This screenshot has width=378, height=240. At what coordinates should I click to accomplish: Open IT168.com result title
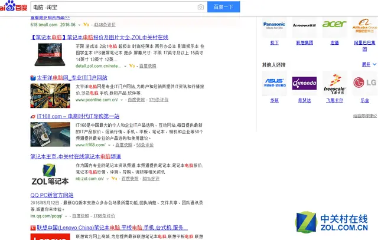[78, 116]
